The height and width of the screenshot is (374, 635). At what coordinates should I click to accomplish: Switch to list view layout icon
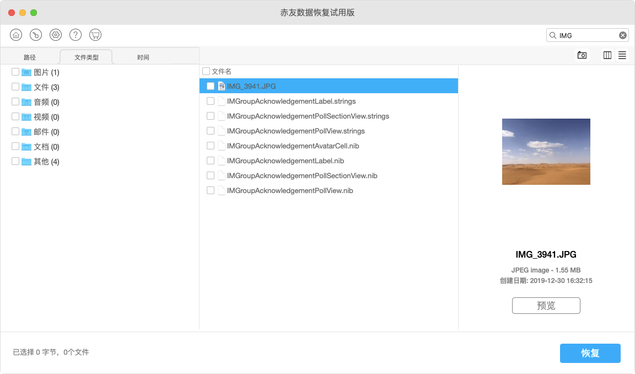622,55
